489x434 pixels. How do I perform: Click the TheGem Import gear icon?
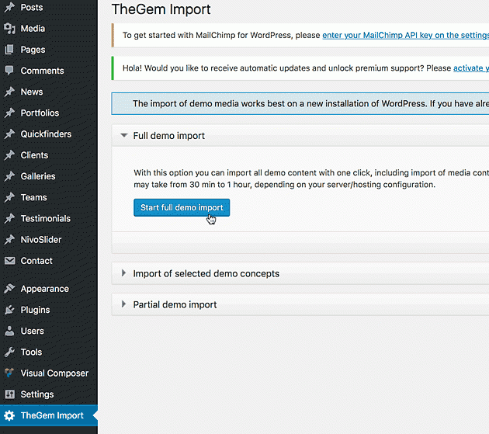pyautogui.click(x=9, y=415)
